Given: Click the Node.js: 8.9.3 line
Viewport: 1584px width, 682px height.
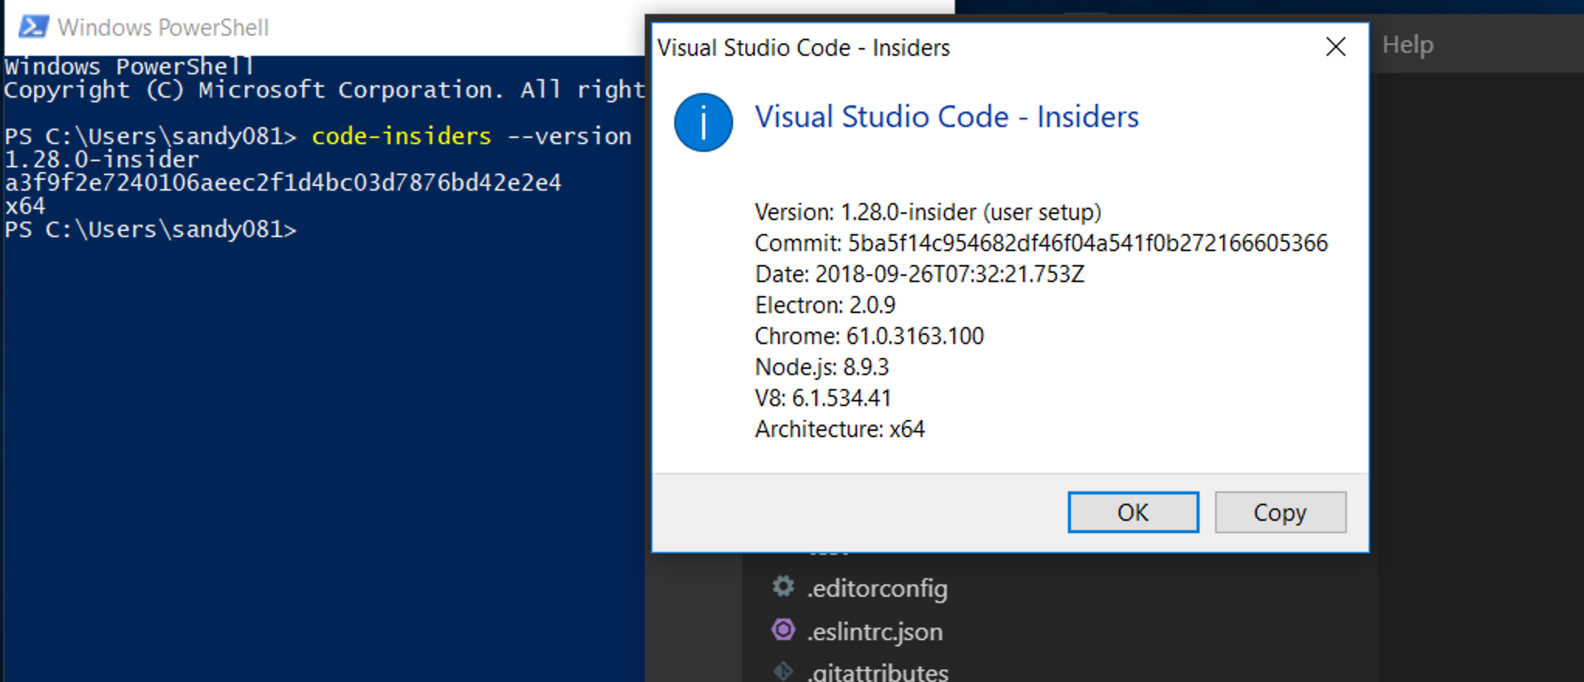Looking at the screenshot, I should point(822,367).
